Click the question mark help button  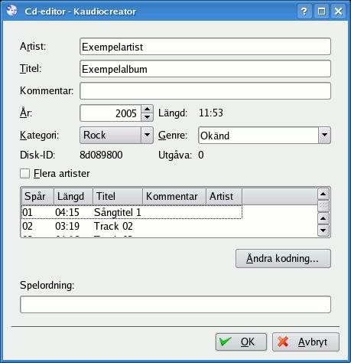click(x=304, y=11)
